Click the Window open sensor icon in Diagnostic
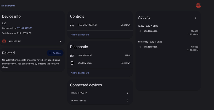 tap(72, 63)
